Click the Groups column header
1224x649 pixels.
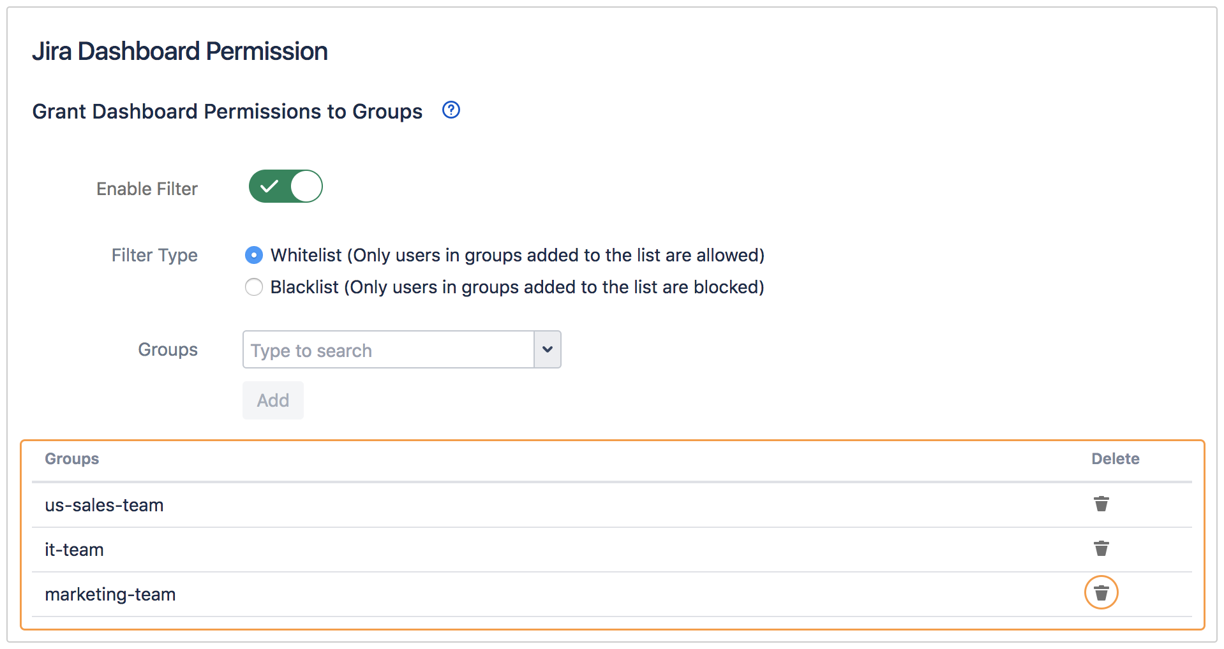(x=71, y=458)
